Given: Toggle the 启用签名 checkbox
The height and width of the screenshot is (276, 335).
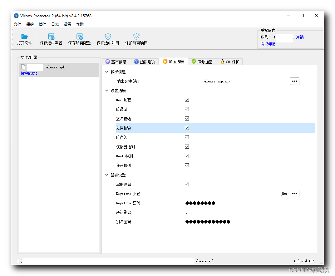Looking at the screenshot, I should point(187,184).
